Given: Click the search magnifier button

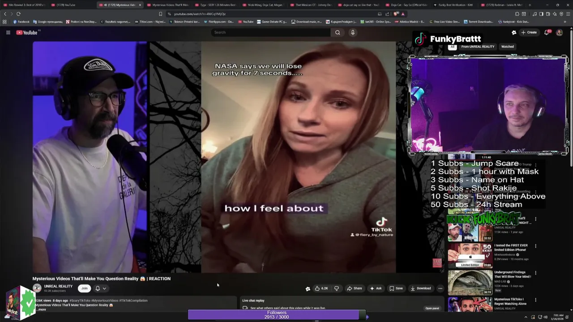Looking at the screenshot, I should coord(338,32).
